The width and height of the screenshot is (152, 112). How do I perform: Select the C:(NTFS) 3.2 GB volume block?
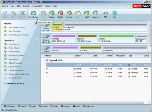pos(57,27)
